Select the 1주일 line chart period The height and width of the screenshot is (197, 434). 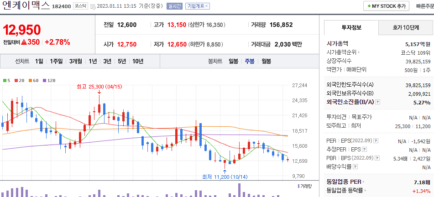point(56,62)
